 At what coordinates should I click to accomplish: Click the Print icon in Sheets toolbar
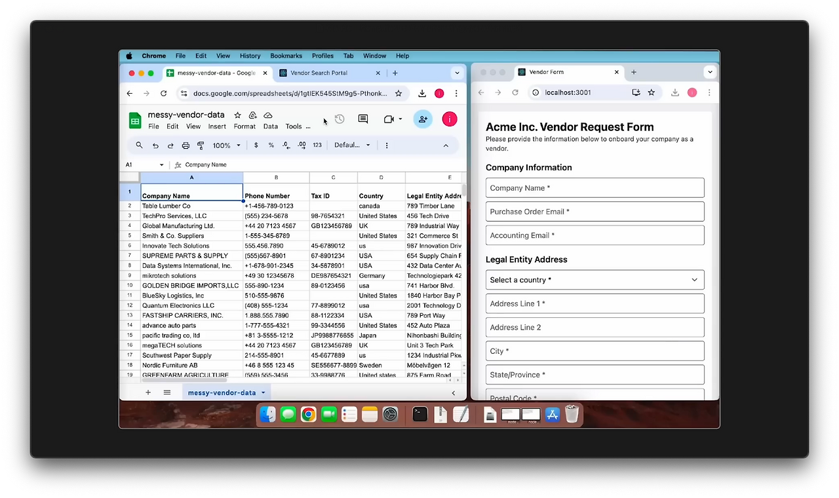click(x=185, y=145)
